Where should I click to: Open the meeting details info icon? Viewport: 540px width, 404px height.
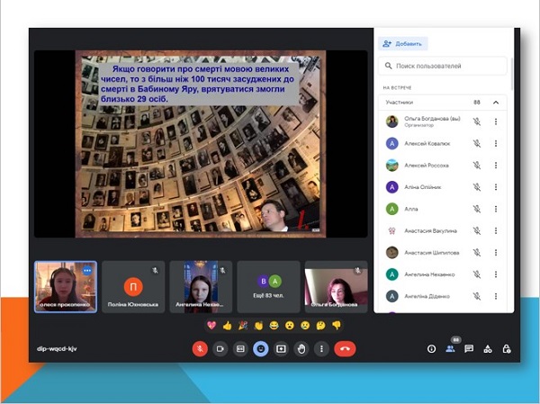[x=431, y=349]
